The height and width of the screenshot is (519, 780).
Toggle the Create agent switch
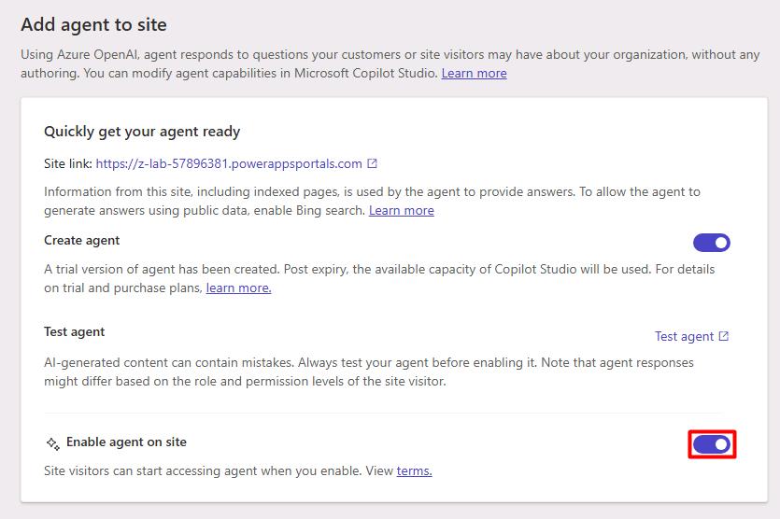tap(712, 243)
